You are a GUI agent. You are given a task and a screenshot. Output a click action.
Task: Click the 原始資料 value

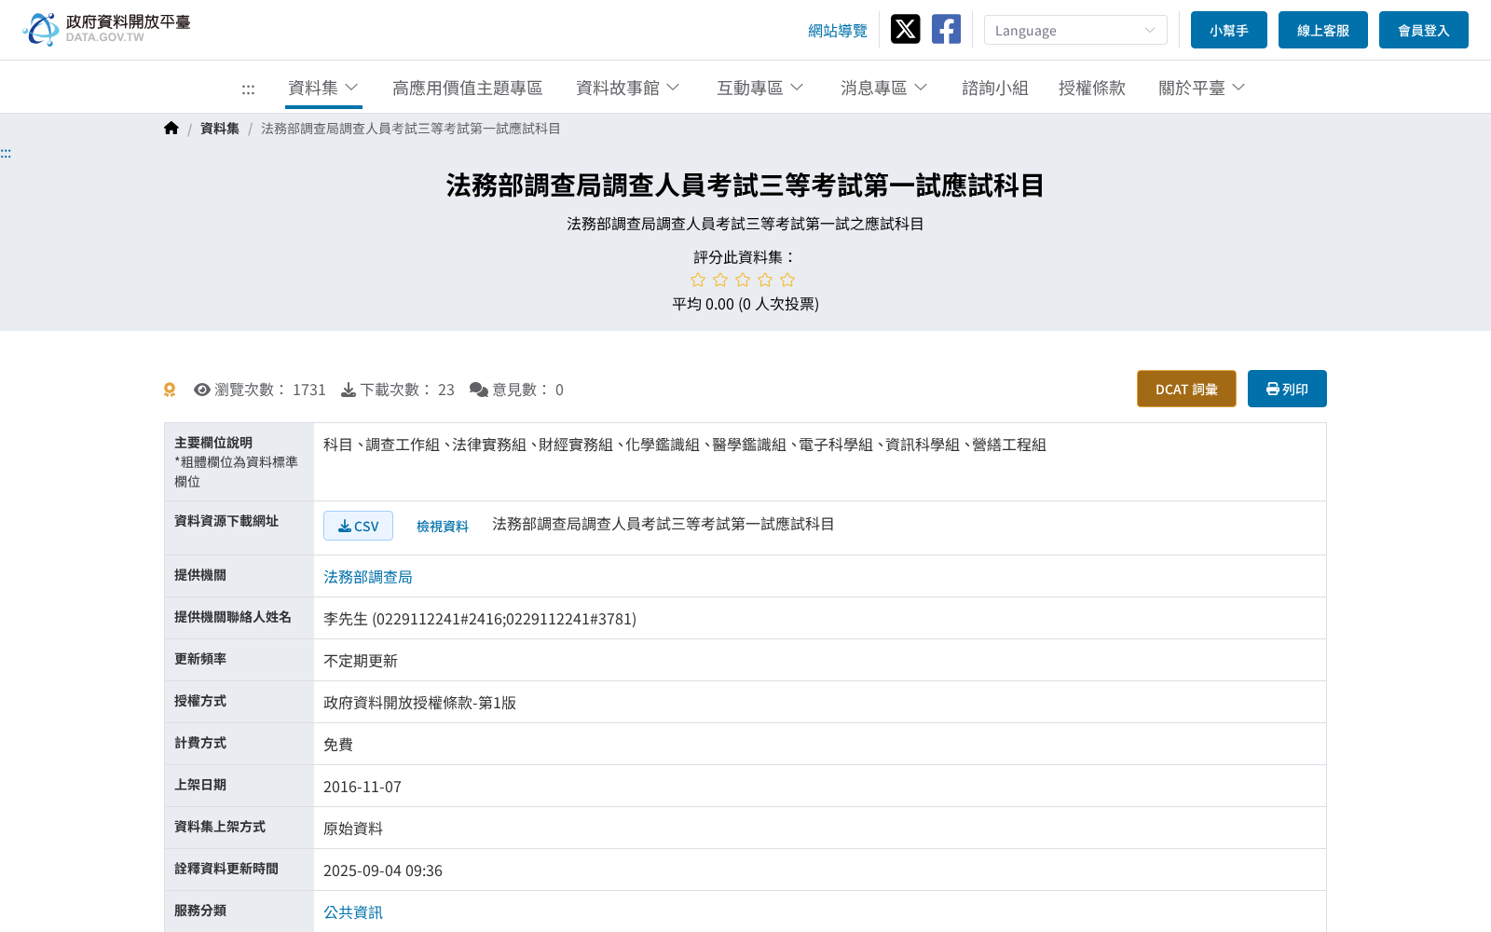pyautogui.click(x=353, y=829)
